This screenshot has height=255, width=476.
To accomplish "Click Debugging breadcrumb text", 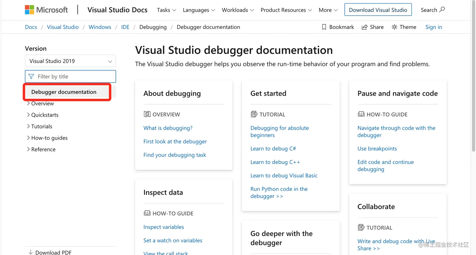I will [153, 27].
